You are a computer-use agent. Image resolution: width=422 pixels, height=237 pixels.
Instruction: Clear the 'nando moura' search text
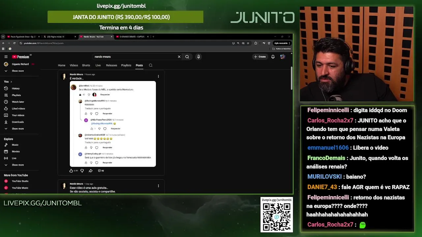pyautogui.click(x=179, y=57)
